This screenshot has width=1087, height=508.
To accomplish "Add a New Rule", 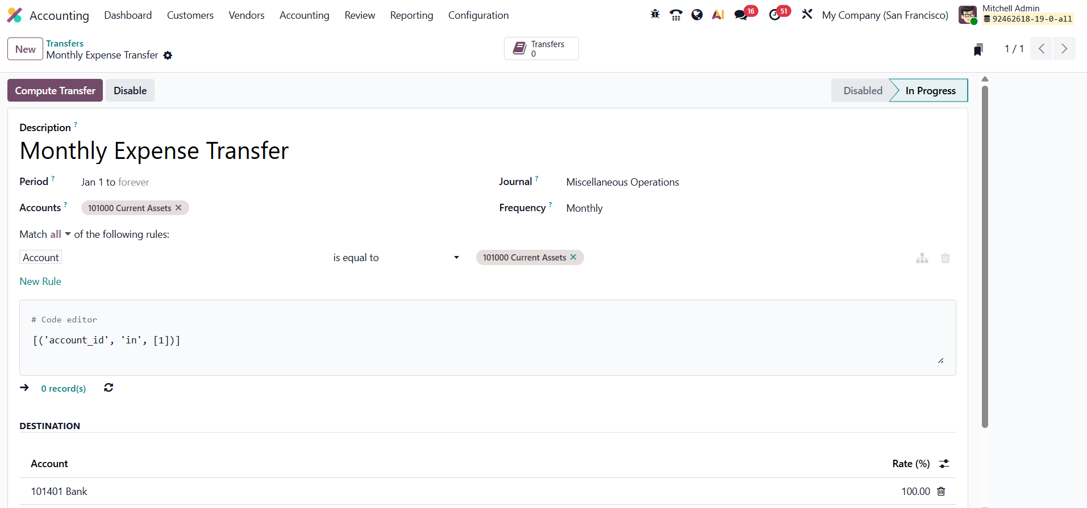I will pos(40,282).
